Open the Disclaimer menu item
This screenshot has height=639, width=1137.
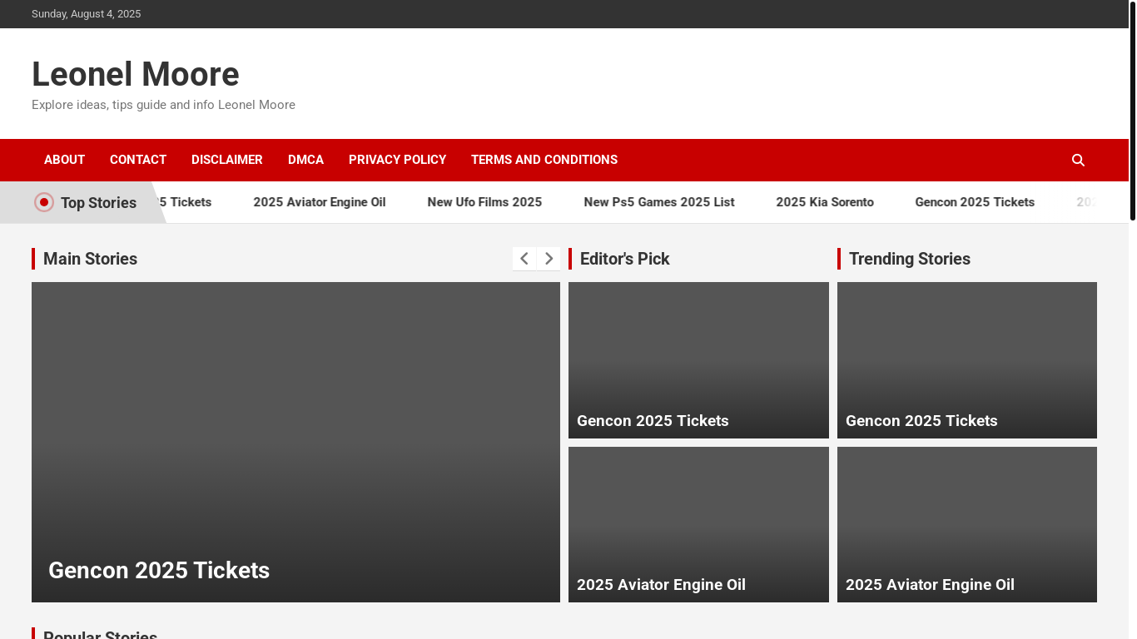pyautogui.click(x=227, y=160)
